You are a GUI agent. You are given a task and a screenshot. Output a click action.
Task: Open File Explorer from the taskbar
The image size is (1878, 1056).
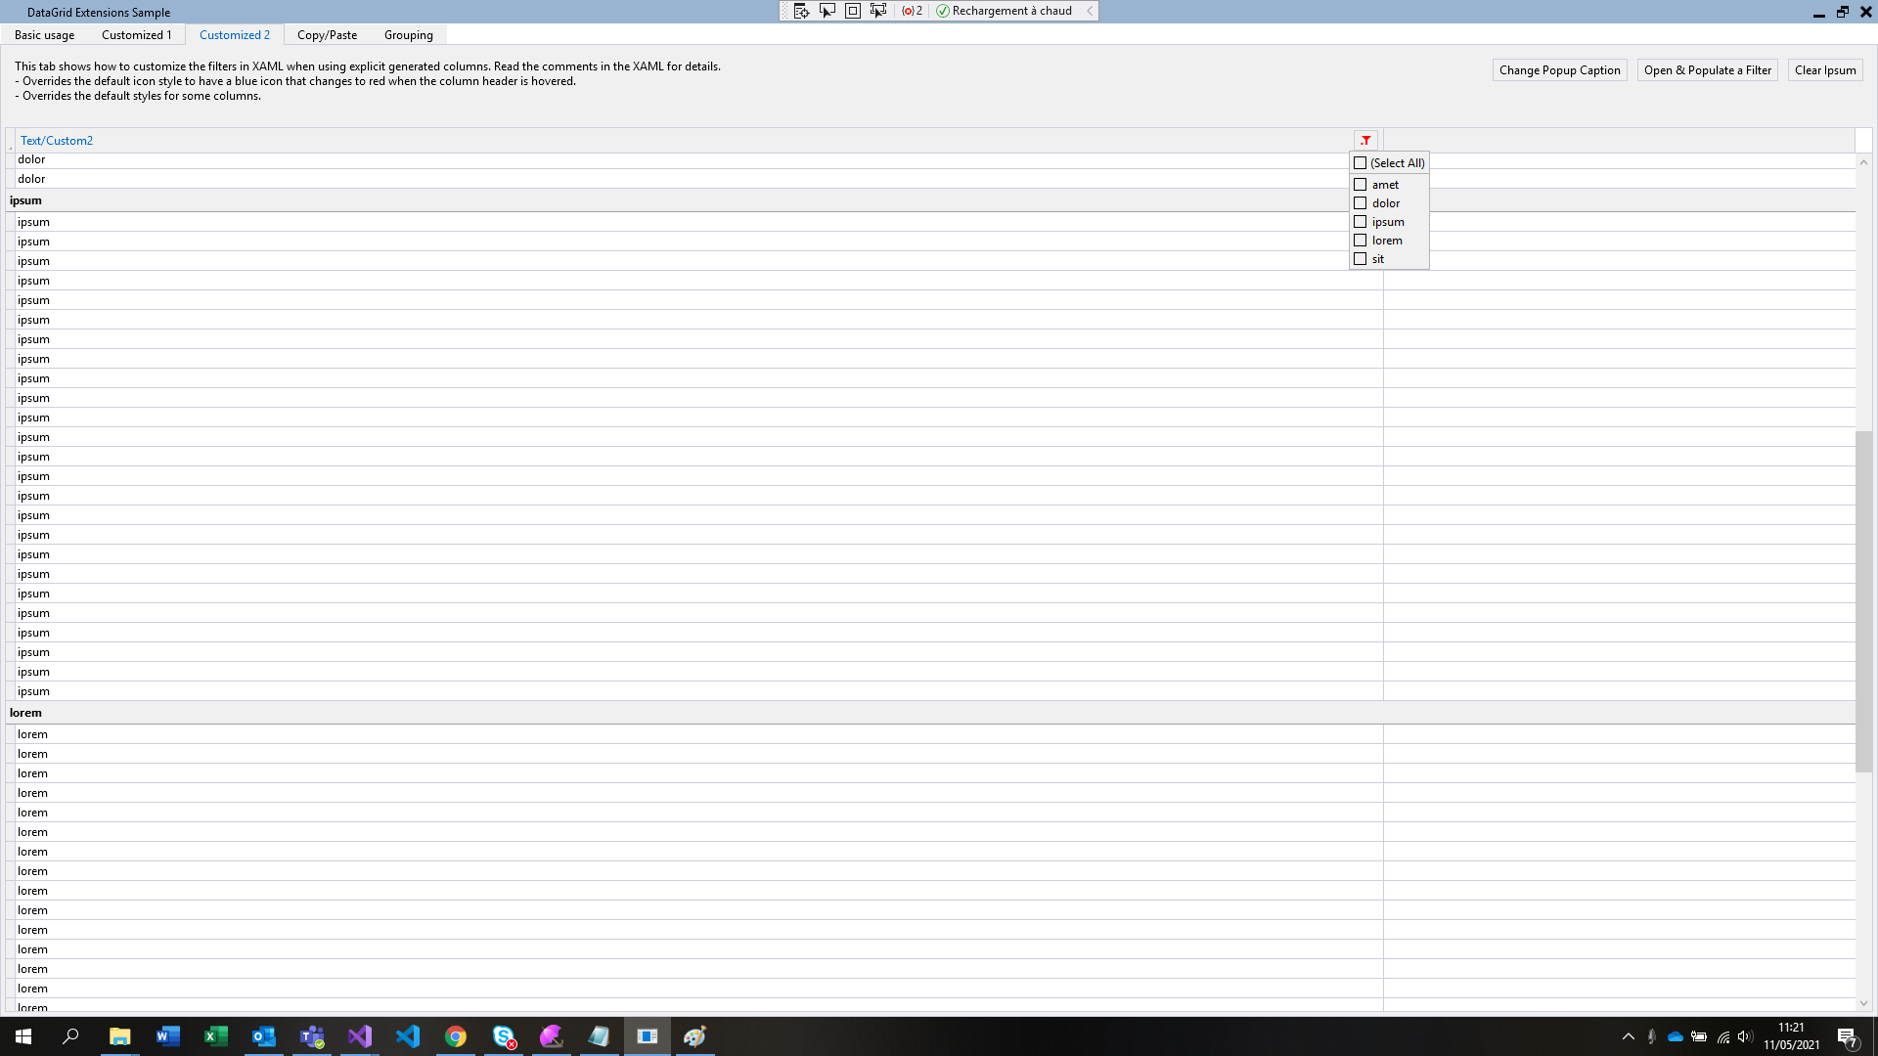(119, 1036)
